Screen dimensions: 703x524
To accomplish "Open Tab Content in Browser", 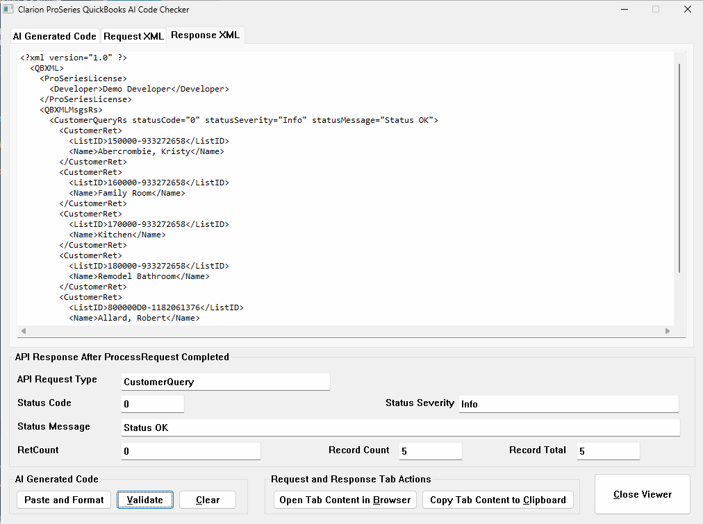I will point(345,500).
